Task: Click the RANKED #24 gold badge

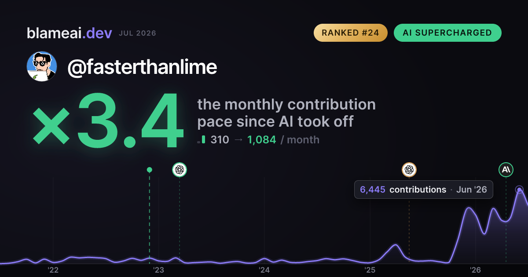Action: 350,33
